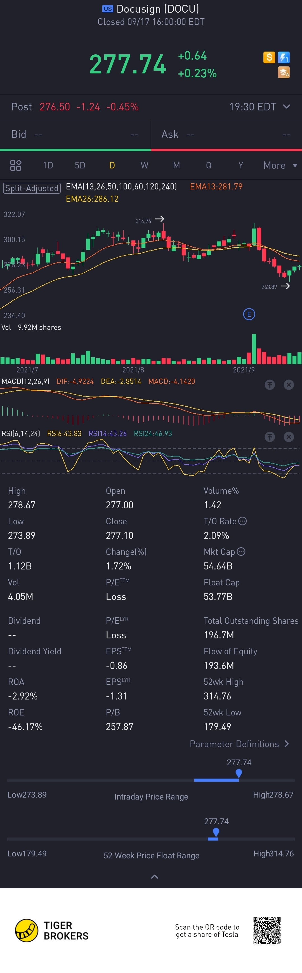Viewport: 302px width, 973px height.
Task: Tap the QR code image
Action: coord(267,930)
